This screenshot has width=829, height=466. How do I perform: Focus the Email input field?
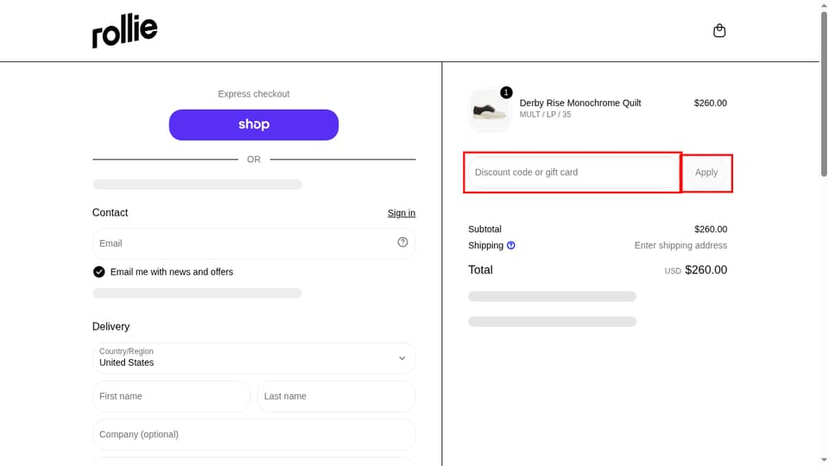click(x=254, y=243)
